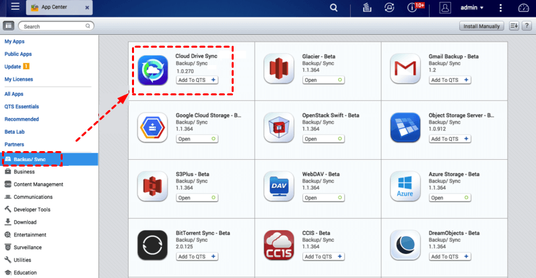Click the Object Storage Server app icon

point(405,128)
